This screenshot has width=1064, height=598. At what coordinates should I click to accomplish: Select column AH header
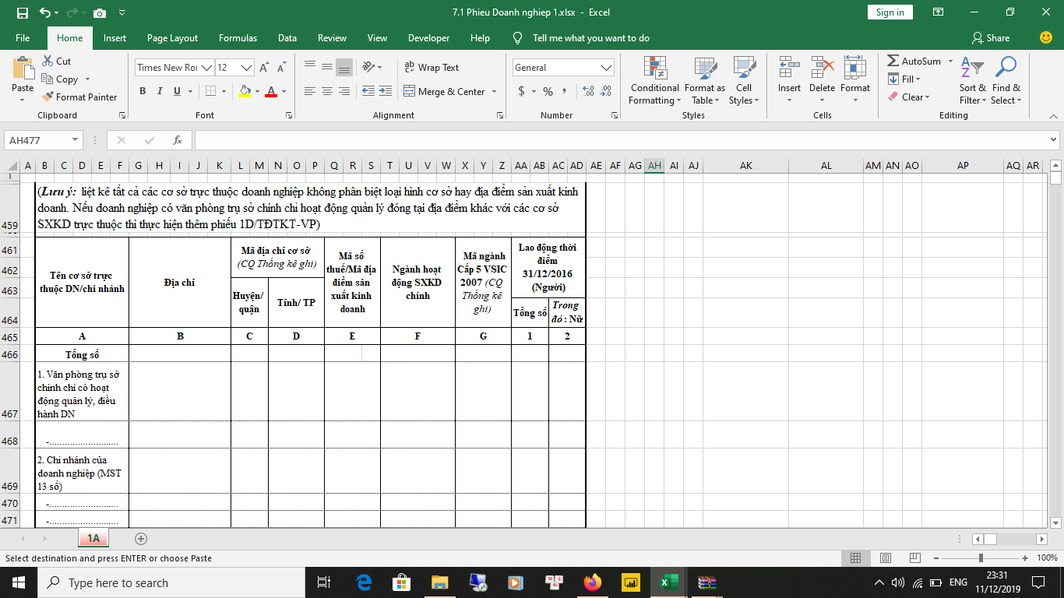[x=654, y=165]
